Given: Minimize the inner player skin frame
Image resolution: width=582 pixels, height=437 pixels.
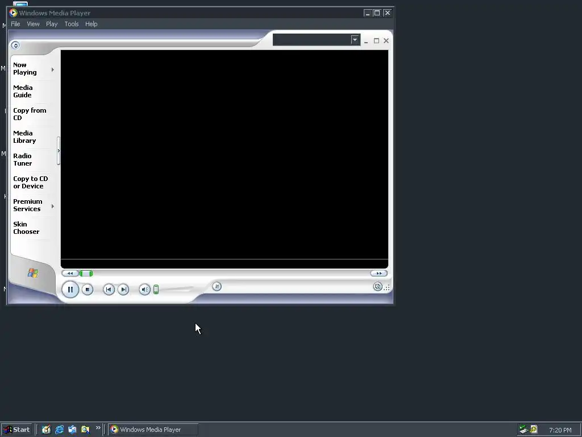Looking at the screenshot, I should pyautogui.click(x=366, y=41).
